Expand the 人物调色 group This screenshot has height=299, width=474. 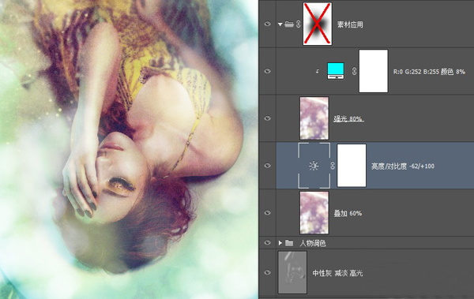(x=280, y=243)
